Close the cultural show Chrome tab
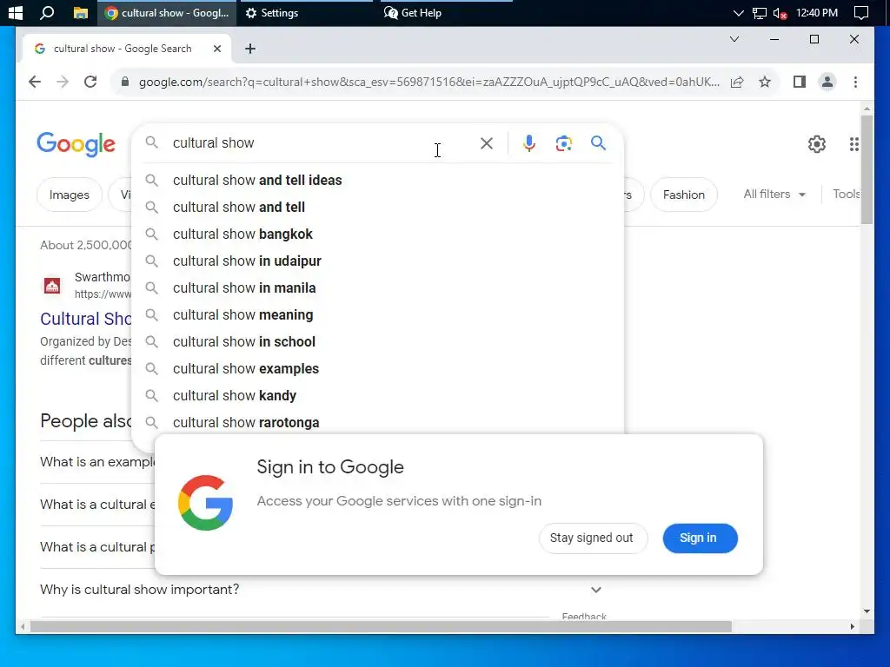Image resolution: width=890 pixels, height=667 pixels. pos(216,49)
